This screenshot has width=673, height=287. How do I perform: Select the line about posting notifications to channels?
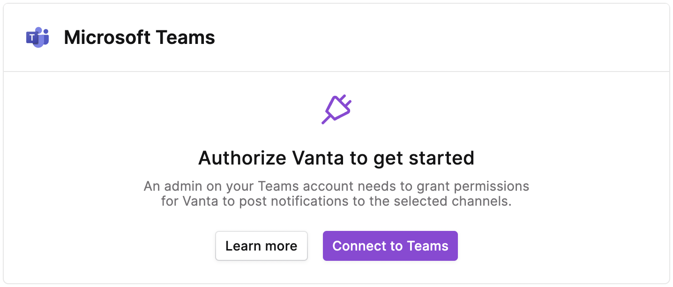coord(336,202)
